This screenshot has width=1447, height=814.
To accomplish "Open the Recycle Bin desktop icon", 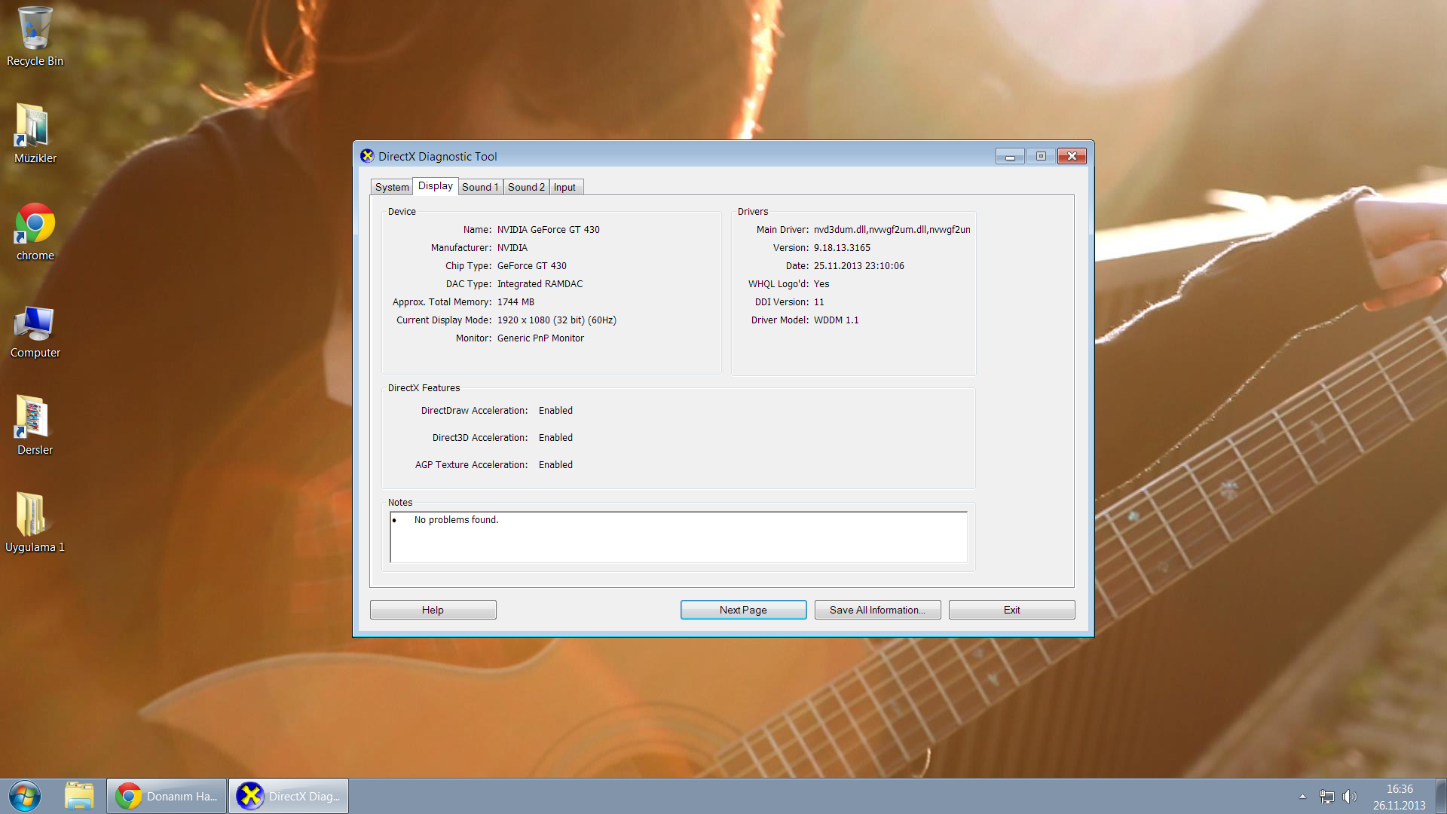I will click(x=35, y=36).
